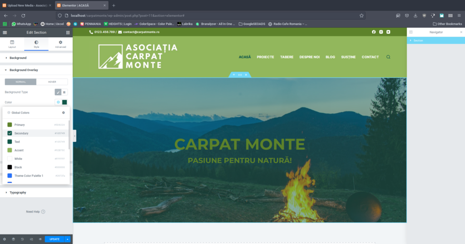Open Elementor page settings gear
Viewport: 465px width, 244px height.
coord(5,239)
